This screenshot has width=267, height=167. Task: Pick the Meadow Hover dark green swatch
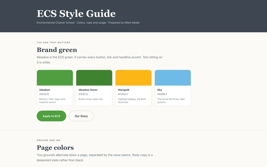coord(94,78)
